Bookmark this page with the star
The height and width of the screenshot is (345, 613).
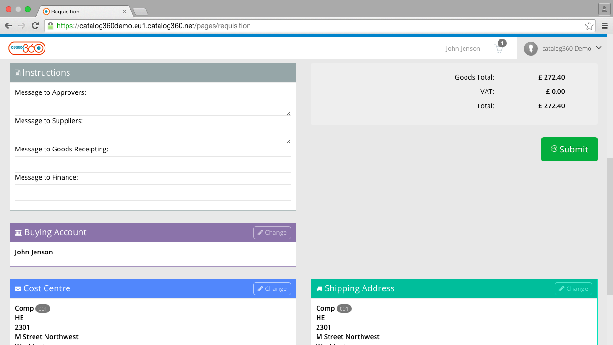coord(589,26)
